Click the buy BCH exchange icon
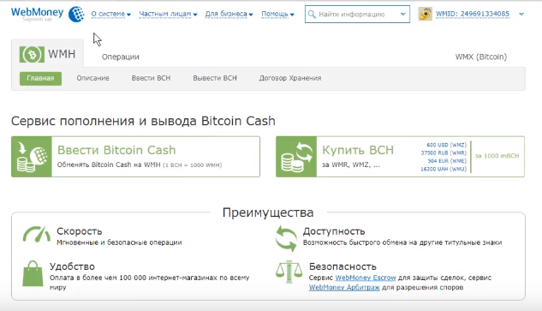This screenshot has height=311, width=542. (x=296, y=157)
